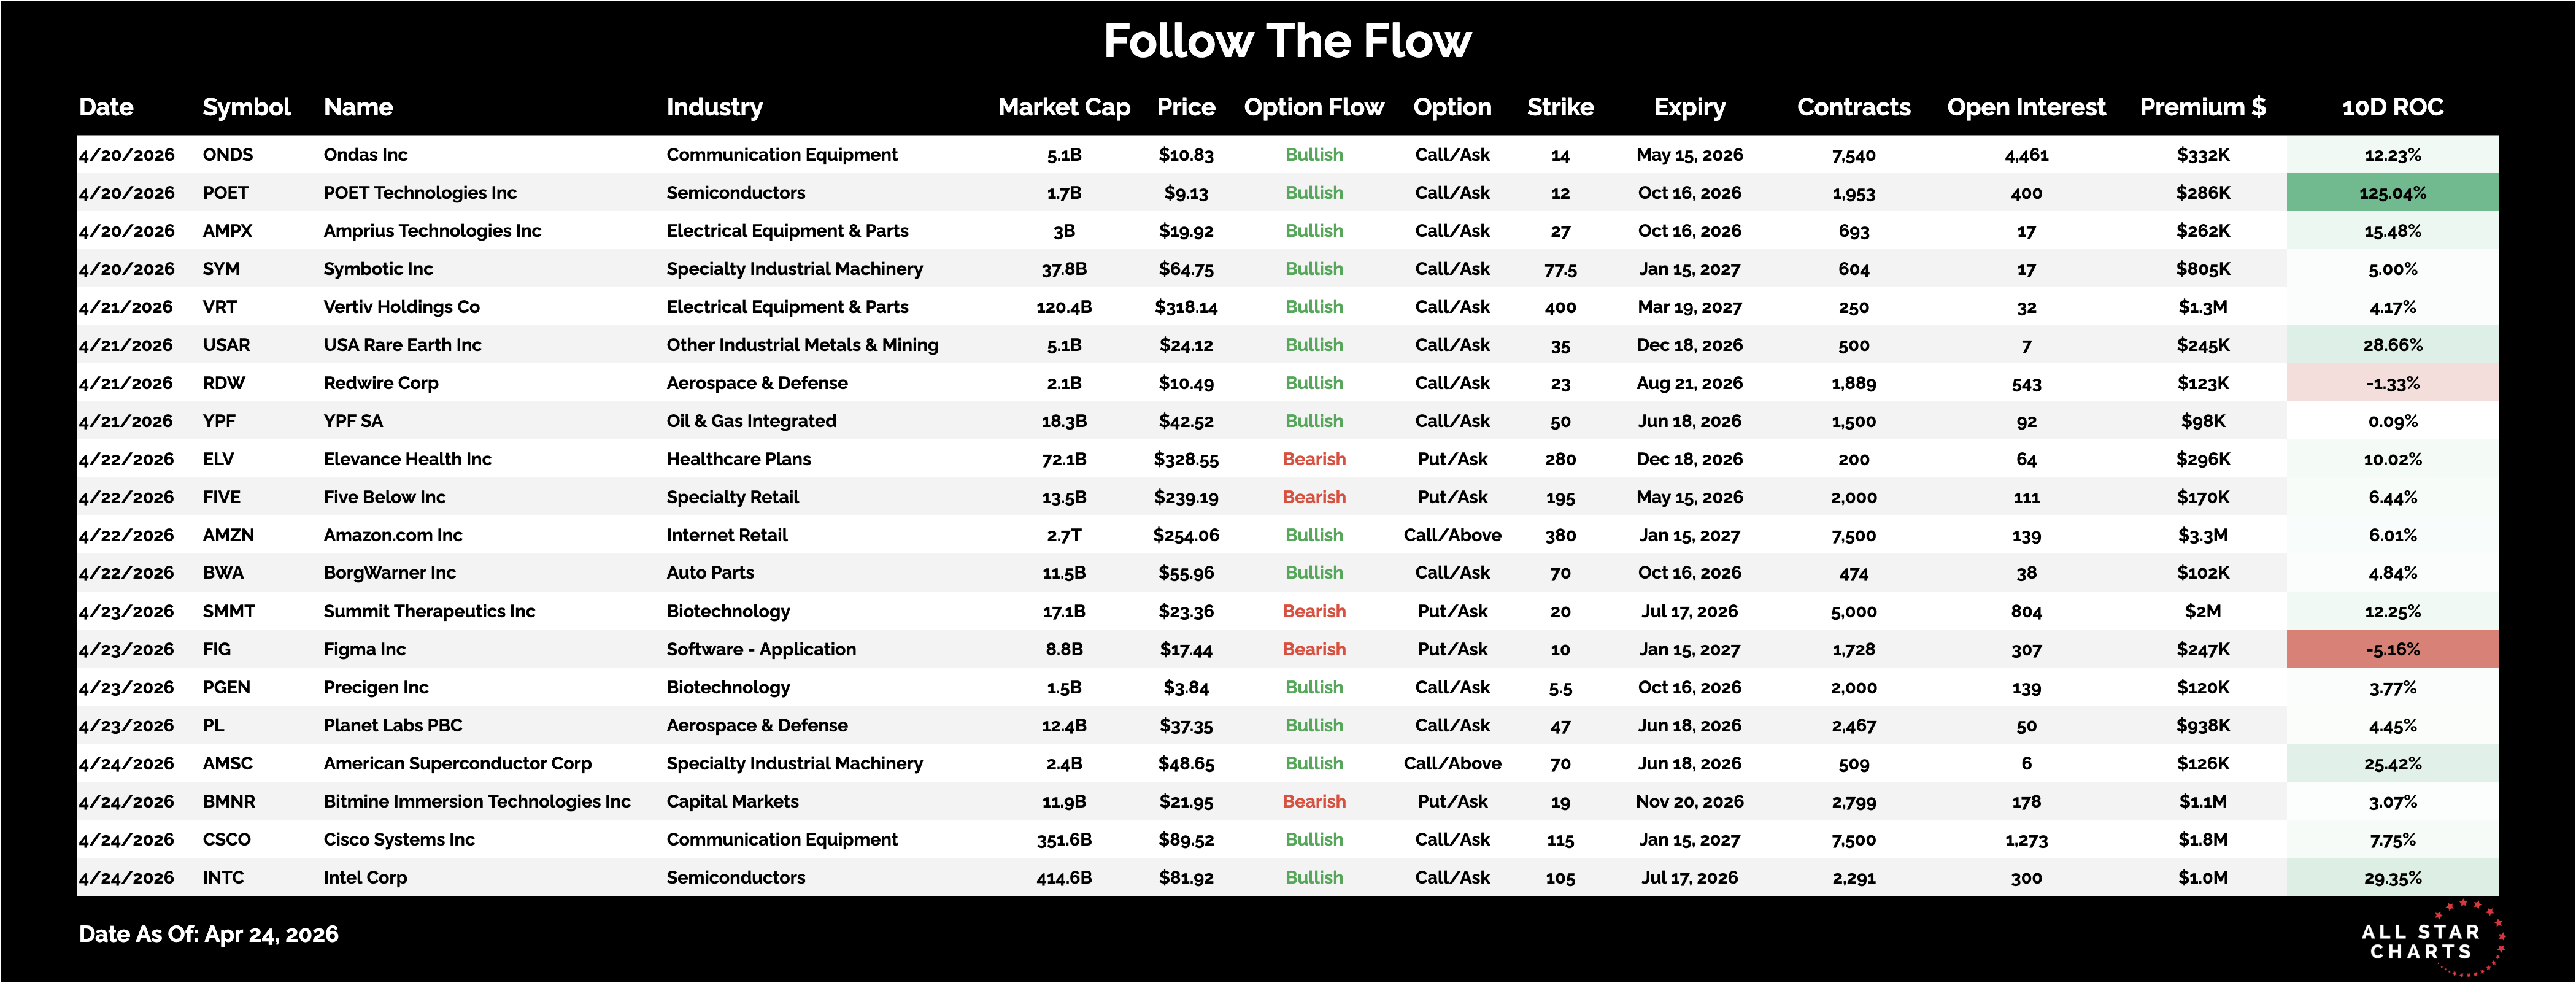Viewport: 2576px width, 983px height.
Task: Click the Premium $ column header
Action: [2202, 107]
